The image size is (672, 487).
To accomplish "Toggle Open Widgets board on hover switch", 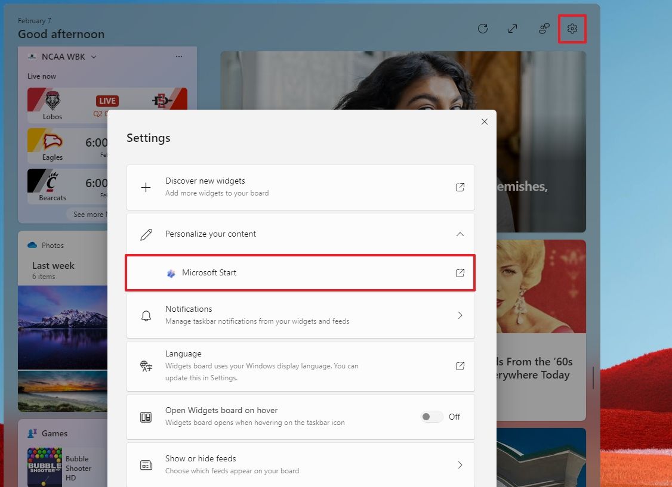I will point(431,417).
